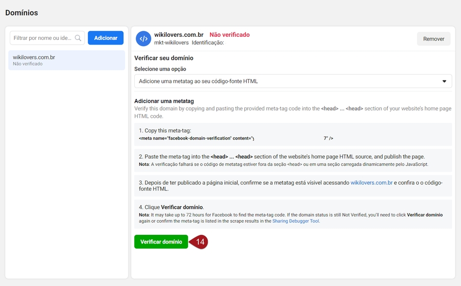Click the dropdown caret arrow in the option selector
This screenshot has height=286, width=461.
(444, 81)
